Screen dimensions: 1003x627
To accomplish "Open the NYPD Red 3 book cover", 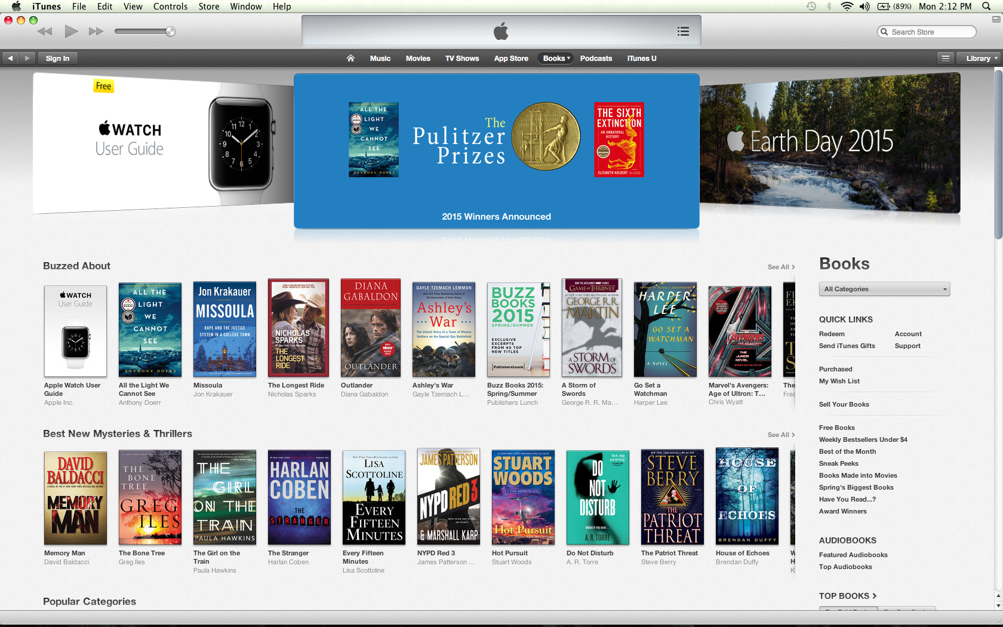I will tap(448, 497).
